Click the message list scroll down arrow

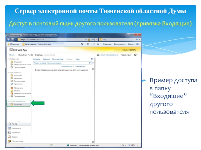(x=93, y=142)
